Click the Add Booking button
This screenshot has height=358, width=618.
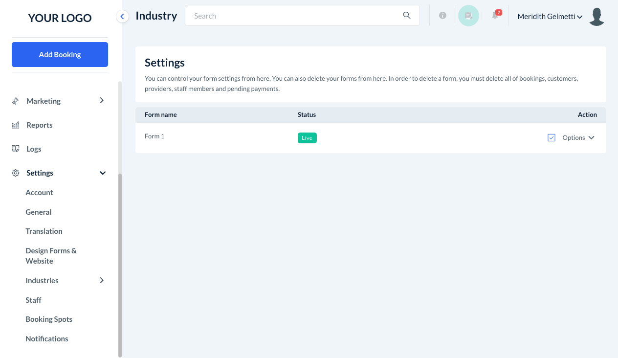tap(60, 54)
